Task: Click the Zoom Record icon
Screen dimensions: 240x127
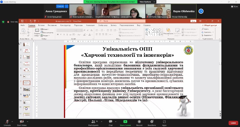Action: 139,122
